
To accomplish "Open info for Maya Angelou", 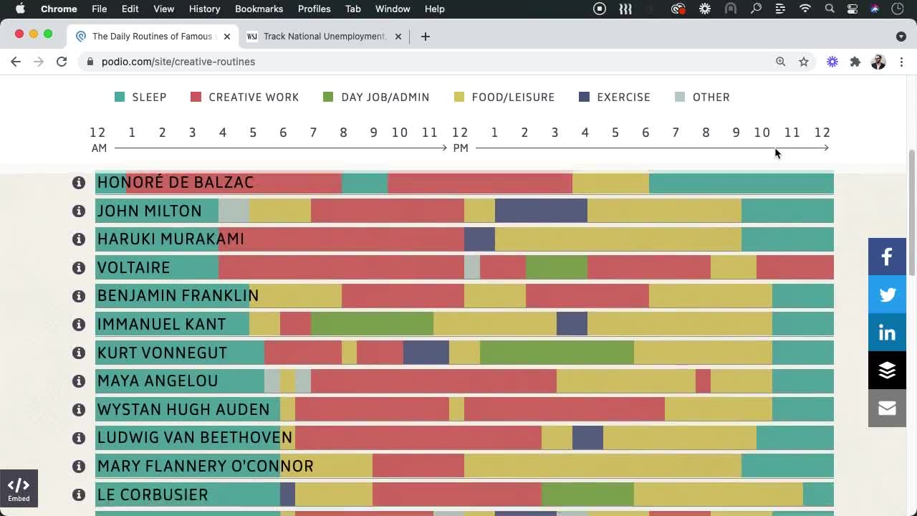I will click(79, 381).
